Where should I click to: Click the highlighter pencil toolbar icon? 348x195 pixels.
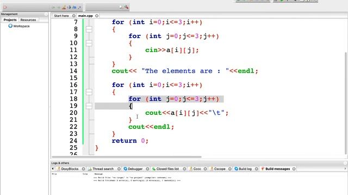click(x=64, y=7)
